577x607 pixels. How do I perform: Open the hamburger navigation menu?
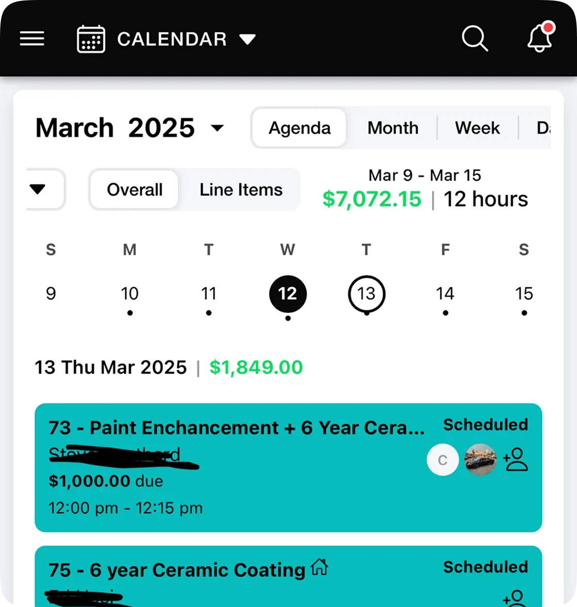[32, 39]
